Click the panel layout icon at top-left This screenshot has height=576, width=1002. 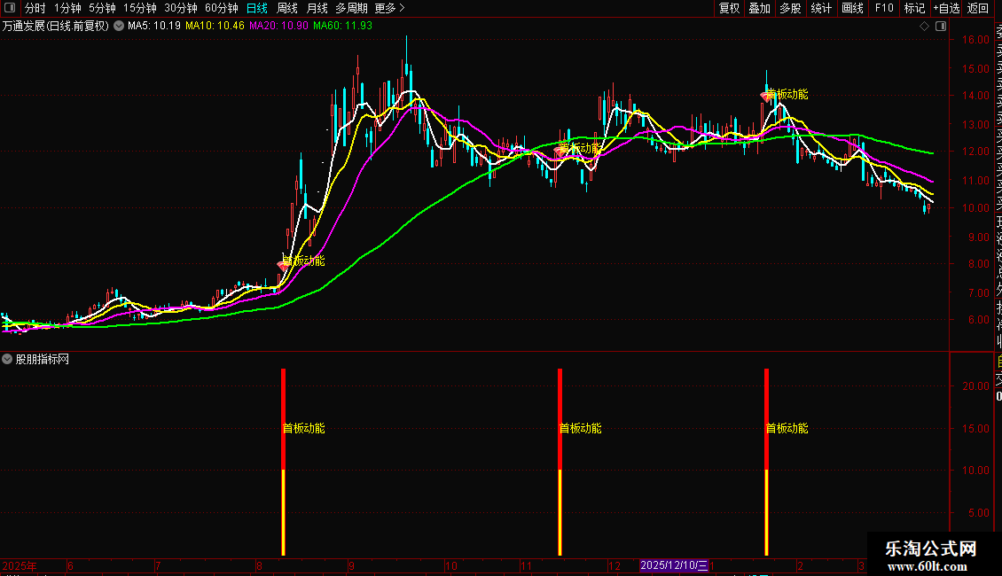tap(10, 8)
